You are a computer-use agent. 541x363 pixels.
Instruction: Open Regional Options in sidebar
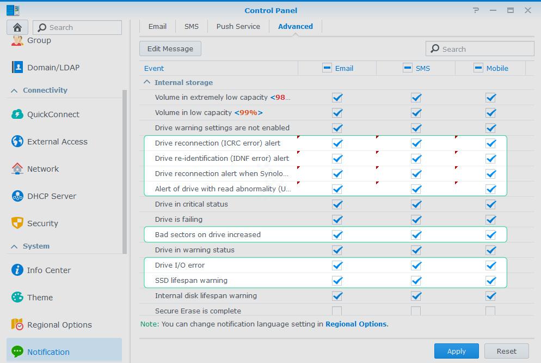tap(59, 325)
